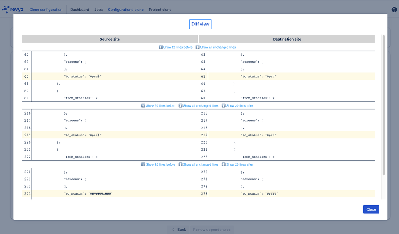Show 20 lines after line 68

pos(237,106)
